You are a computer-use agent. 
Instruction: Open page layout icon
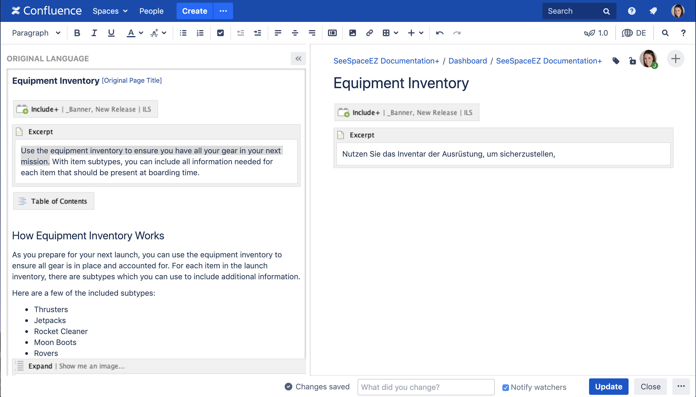click(x=332, y=33)
